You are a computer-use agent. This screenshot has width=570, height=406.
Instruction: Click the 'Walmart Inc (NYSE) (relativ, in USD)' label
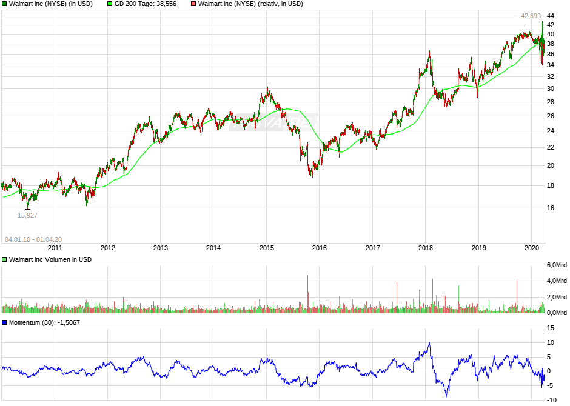pyautogui.click(x=250, y=4)
